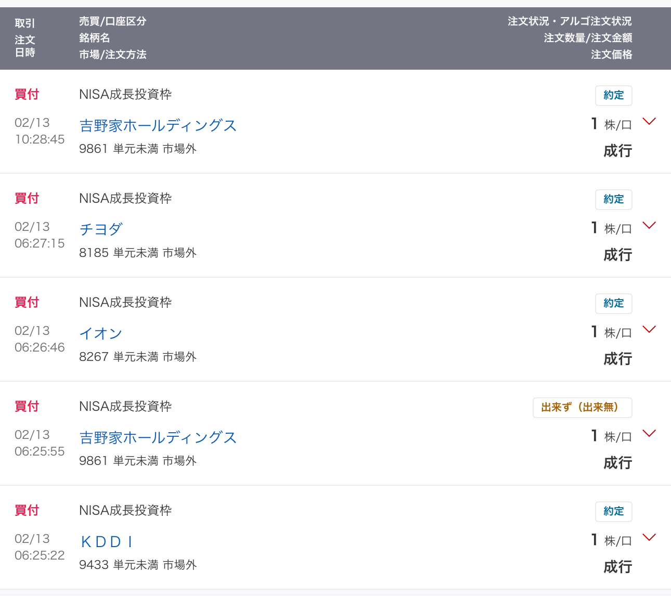
Task: Click the 成行 price label on the イオン order
Action: [x=618, y=359]
